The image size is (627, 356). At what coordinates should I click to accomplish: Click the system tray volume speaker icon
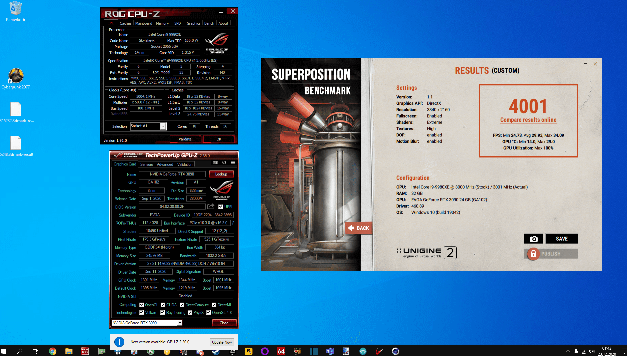coord(592,351)
